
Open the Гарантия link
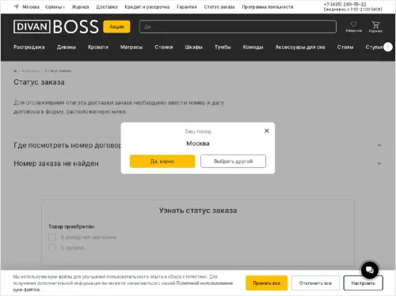point(187,7)
